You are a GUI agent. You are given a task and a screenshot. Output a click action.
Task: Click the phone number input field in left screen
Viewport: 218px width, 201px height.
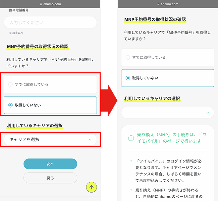click(x=50, y=22)
